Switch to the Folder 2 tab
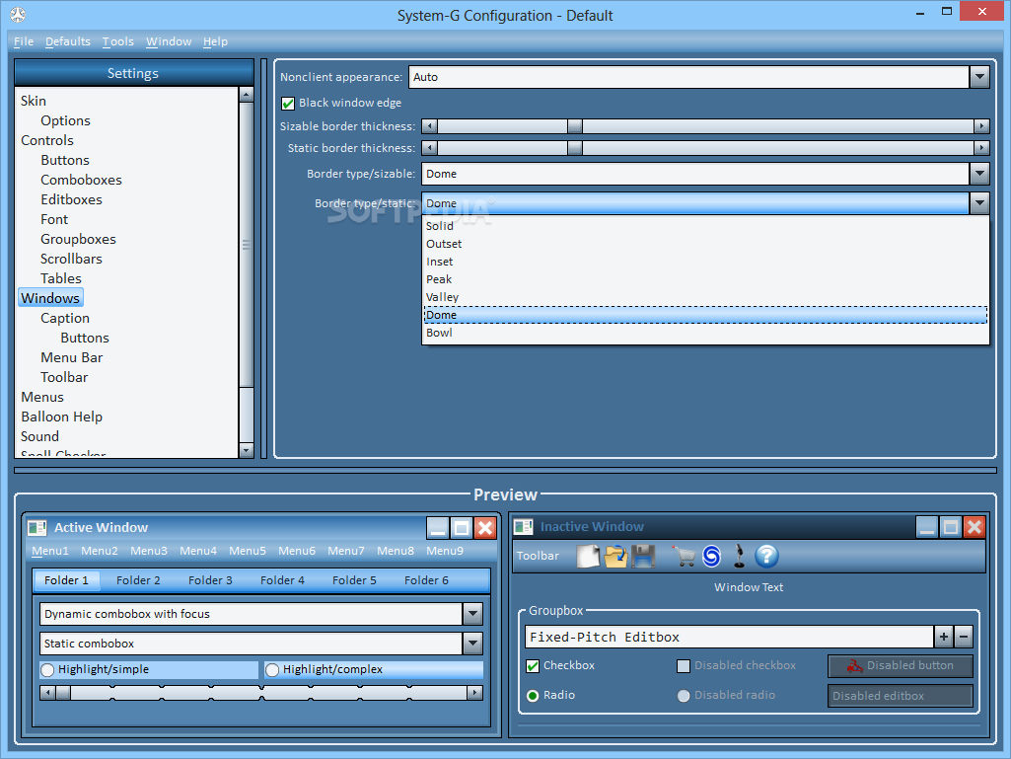1011x759 pixels. click(138, 580)
